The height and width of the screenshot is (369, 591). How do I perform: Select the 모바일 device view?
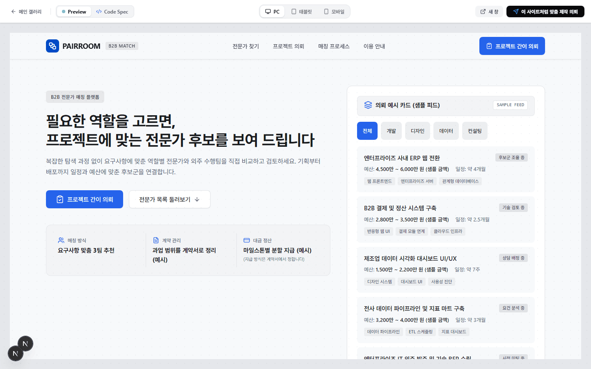(334, 11)
